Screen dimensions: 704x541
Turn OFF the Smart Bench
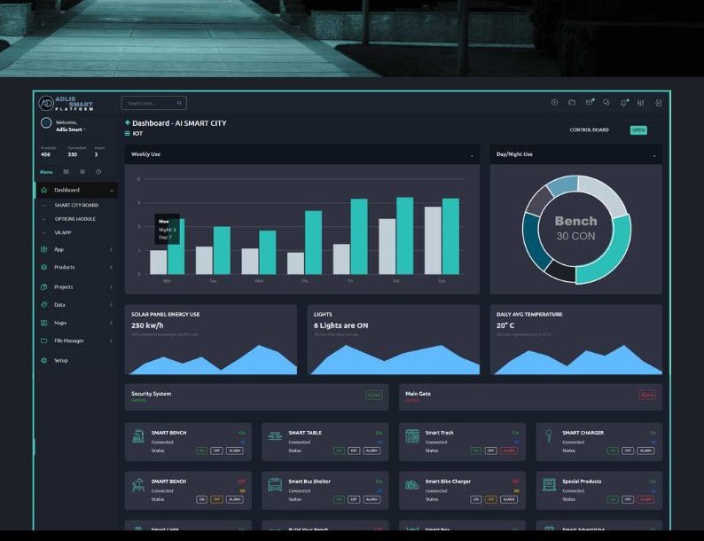tap(216, 451)
